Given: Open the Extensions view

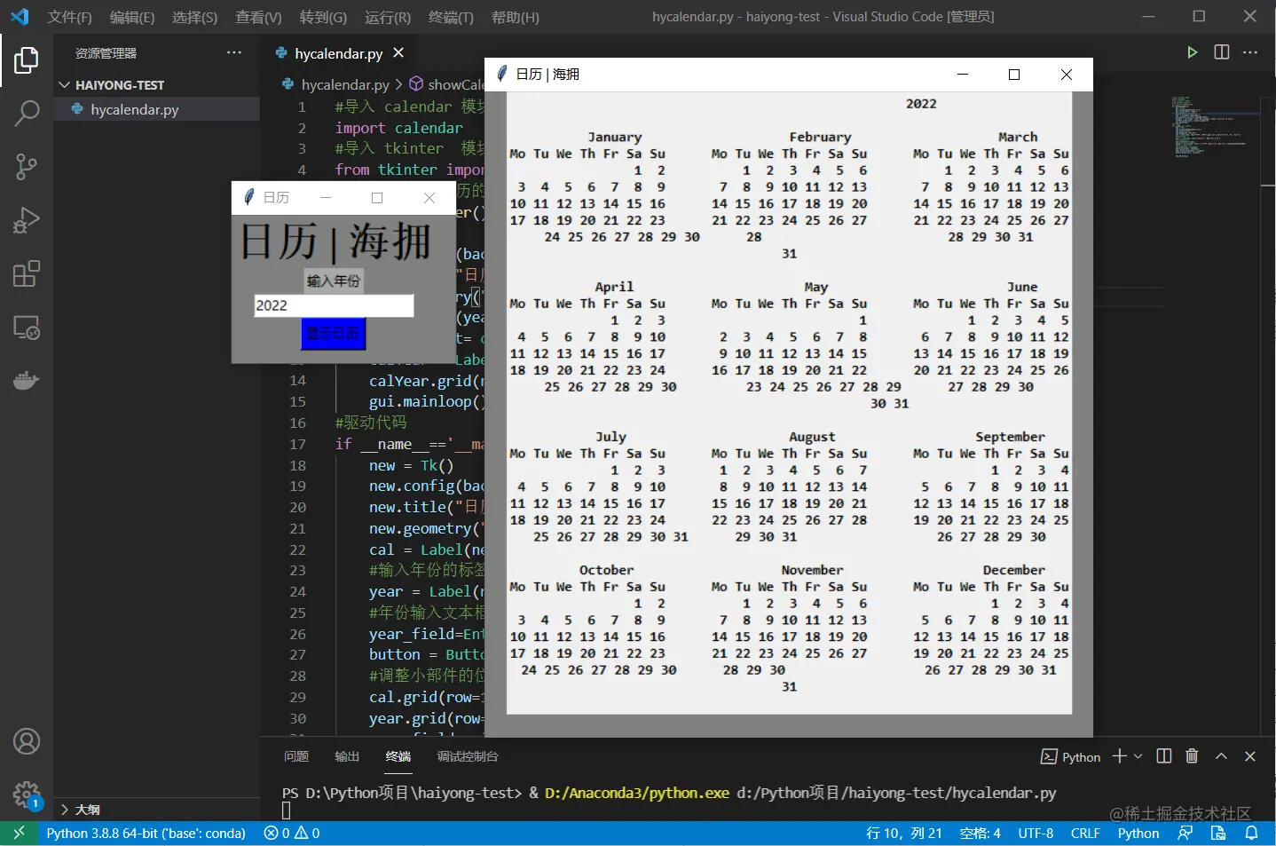Looking at the screenshot, I should 27,273.
